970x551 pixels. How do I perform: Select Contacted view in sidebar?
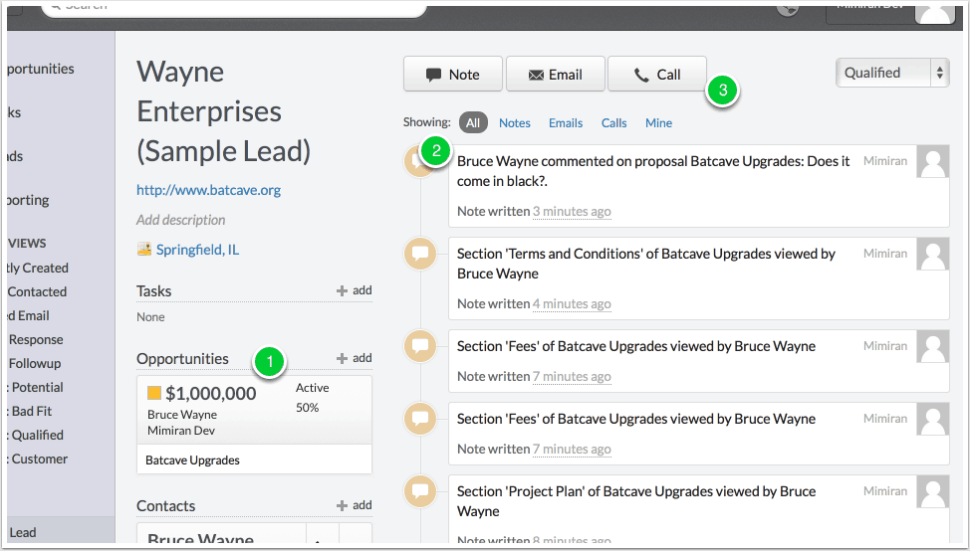pos(37,291)
